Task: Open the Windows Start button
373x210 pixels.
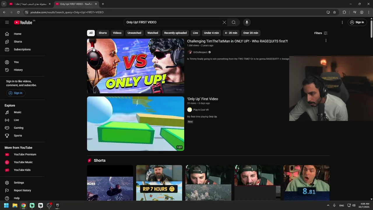Action: coord(6,205)
